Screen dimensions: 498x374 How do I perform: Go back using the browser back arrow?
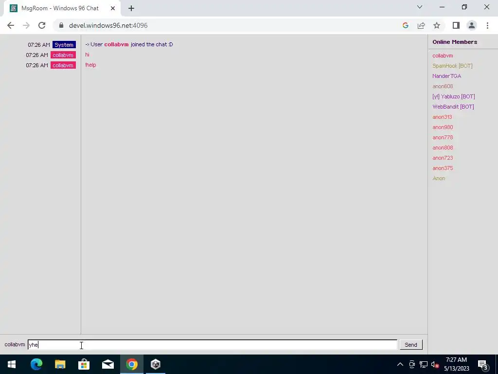click(x=11, y=25)
